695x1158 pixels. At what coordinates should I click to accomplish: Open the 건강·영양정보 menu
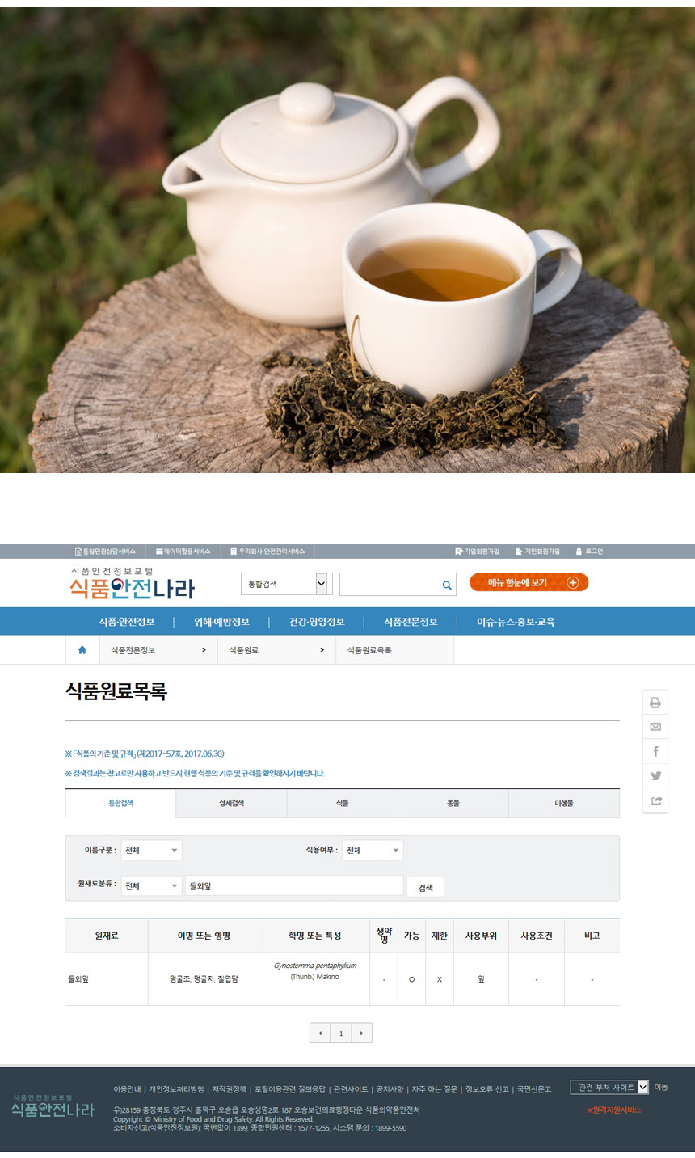click(x=317, y=622)
